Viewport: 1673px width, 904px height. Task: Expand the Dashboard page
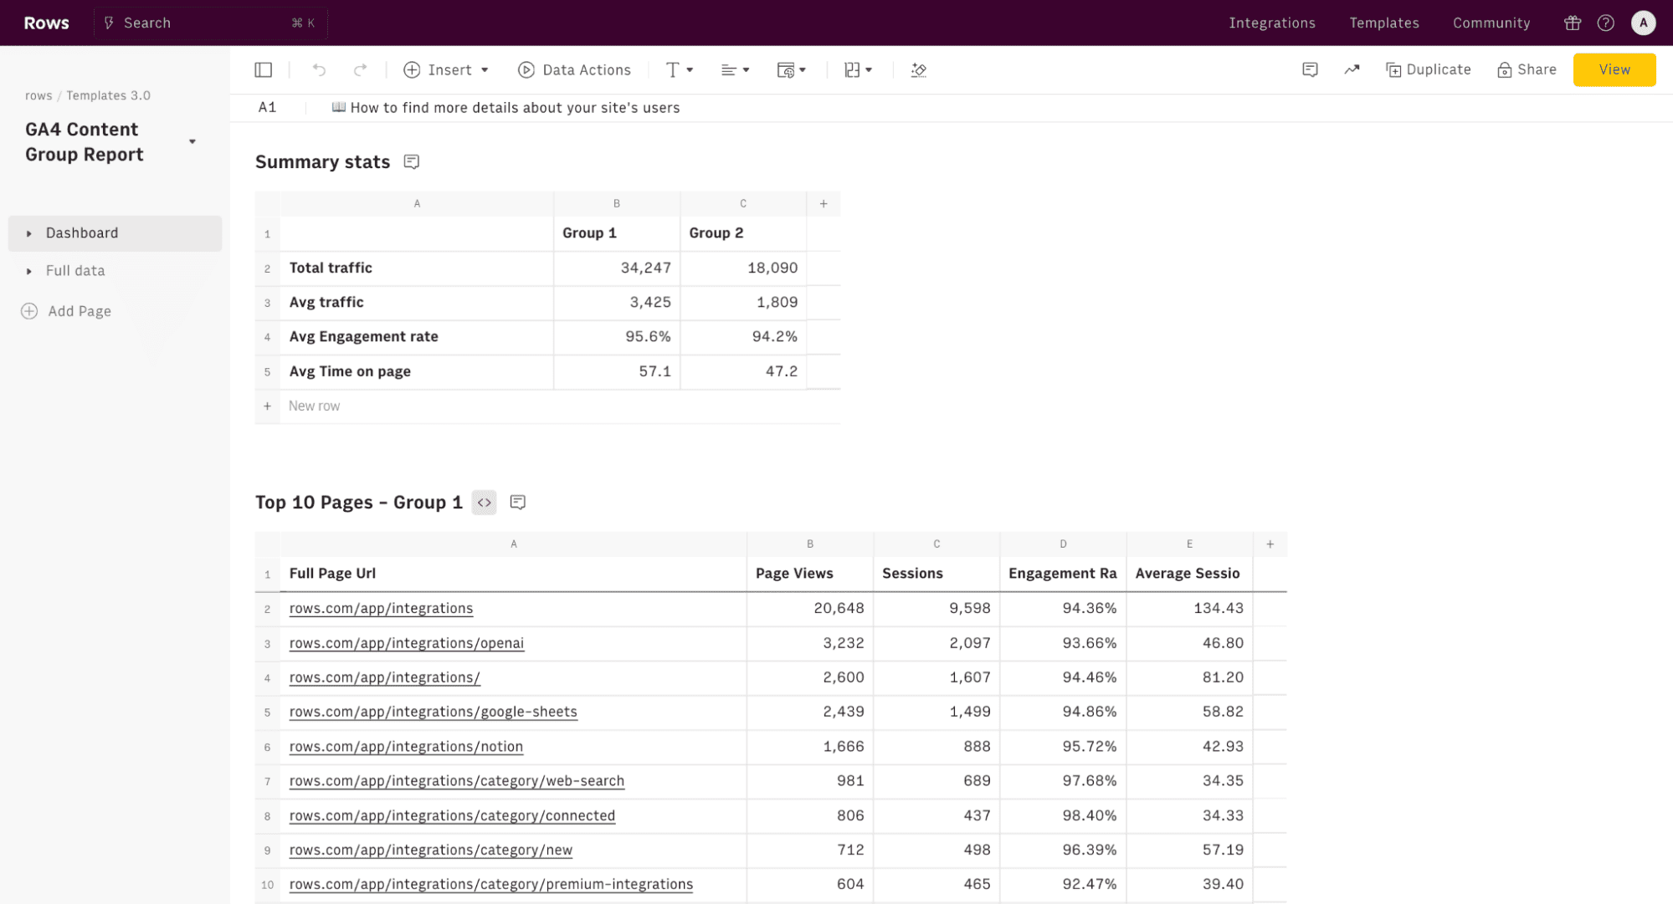(28, 233)
